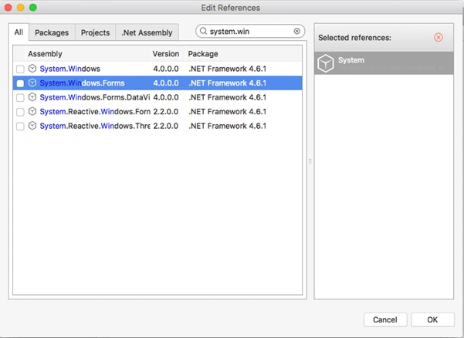Viewport: 464px width, 338px height.
Task: Select the System.Reactive.Windows.Thre assembly name
Action: pos(95,126)
